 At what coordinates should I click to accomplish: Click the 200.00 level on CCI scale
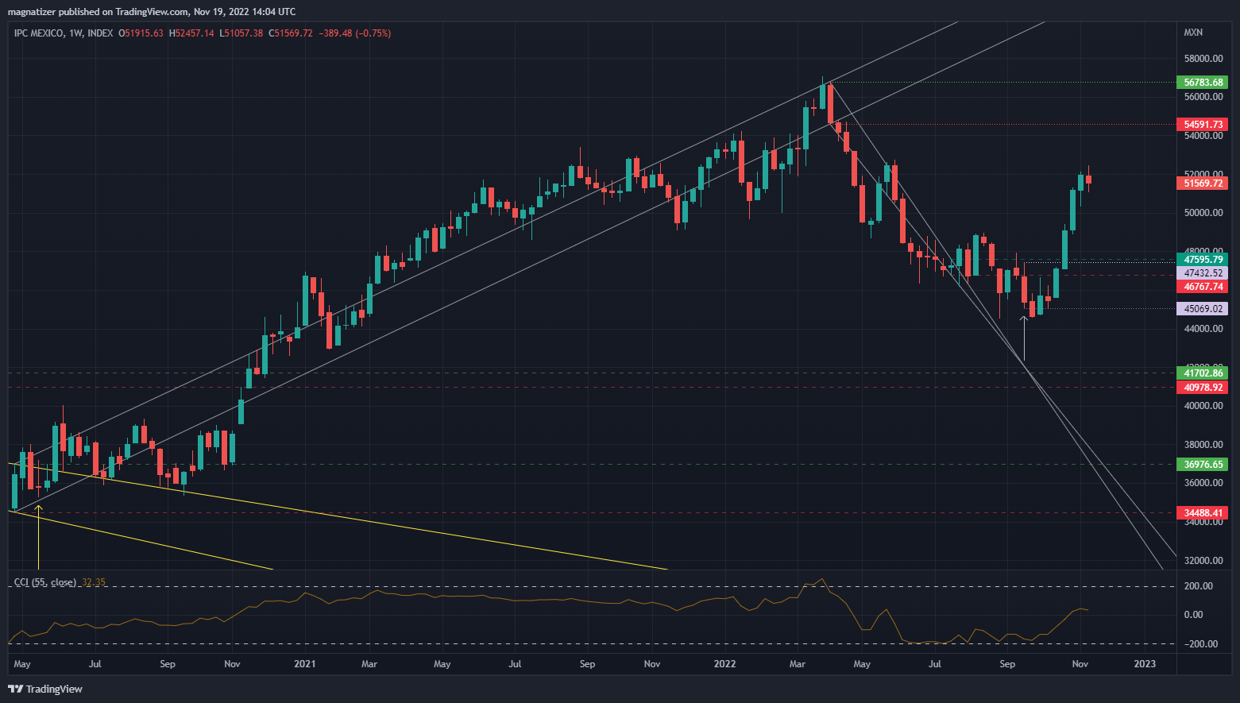[x=1199, y=586]
